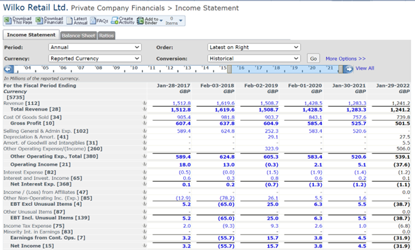This screenshot has width=415, height=250.
Task: Expand the binder Items dropdown arrow
Action: pos(181,20)
